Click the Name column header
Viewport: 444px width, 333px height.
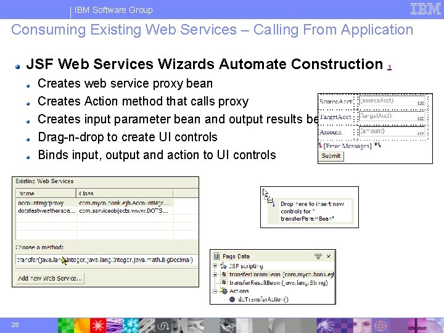click(x=46, y=194)
